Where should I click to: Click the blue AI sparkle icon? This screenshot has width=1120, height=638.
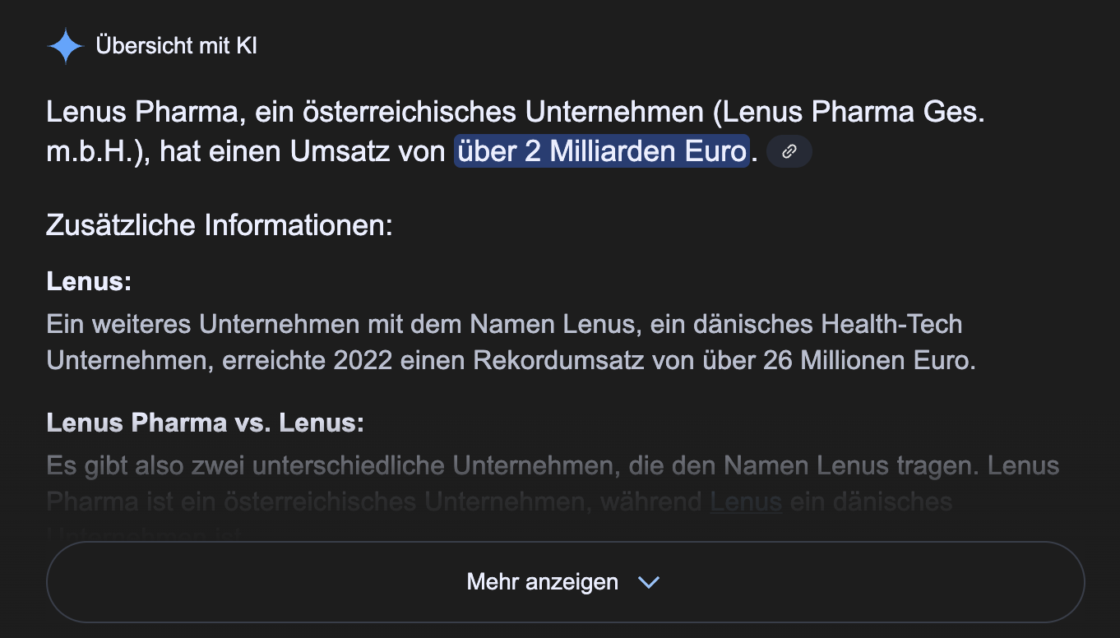66,46
